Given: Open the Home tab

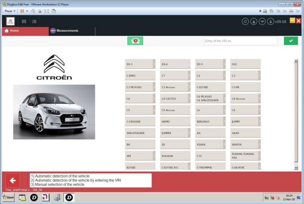Looking at the screenshot, I should [x=25, y=31].
